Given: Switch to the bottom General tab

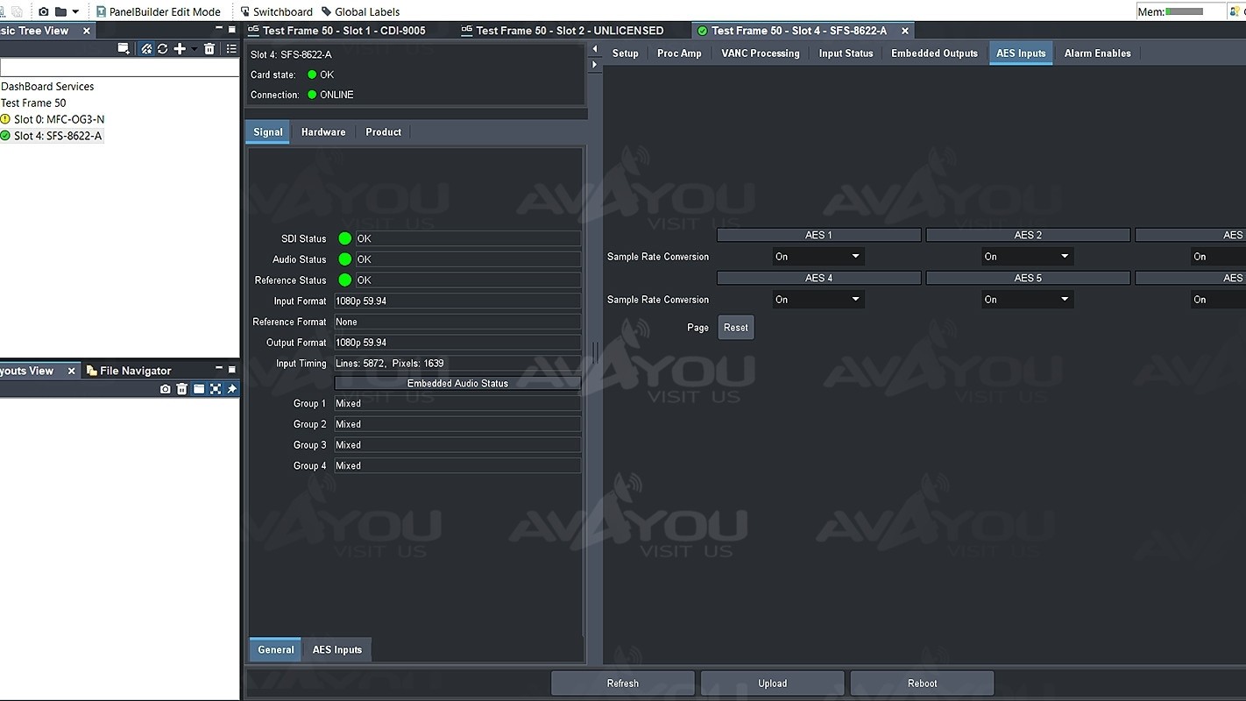Looking at the screenshot, I should click(x=275, y=649).
